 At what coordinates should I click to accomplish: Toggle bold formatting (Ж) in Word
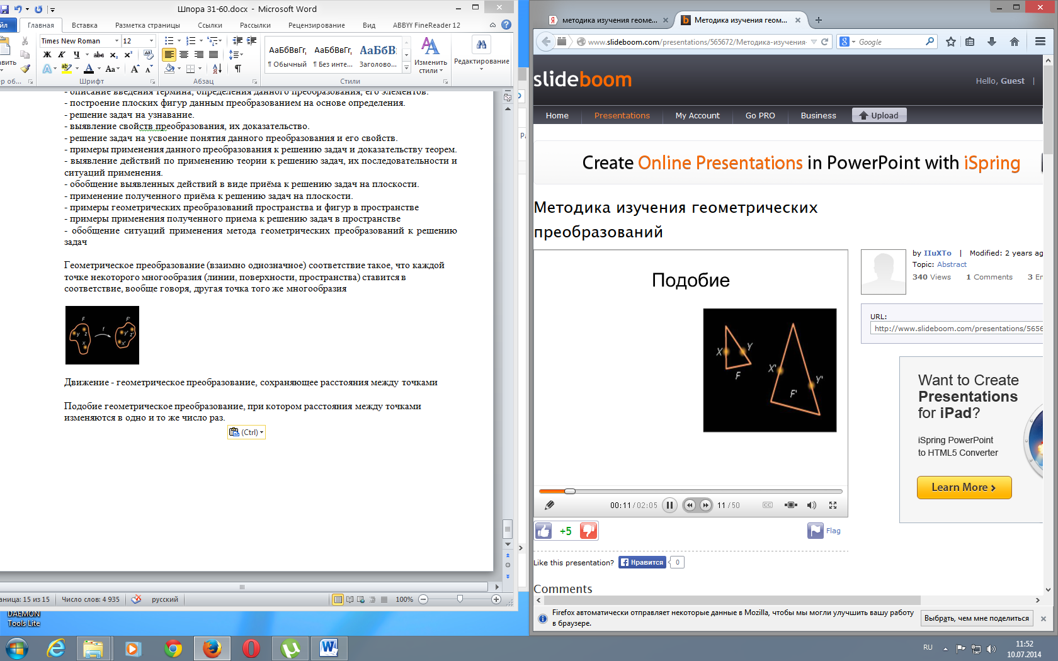(47, 55)
